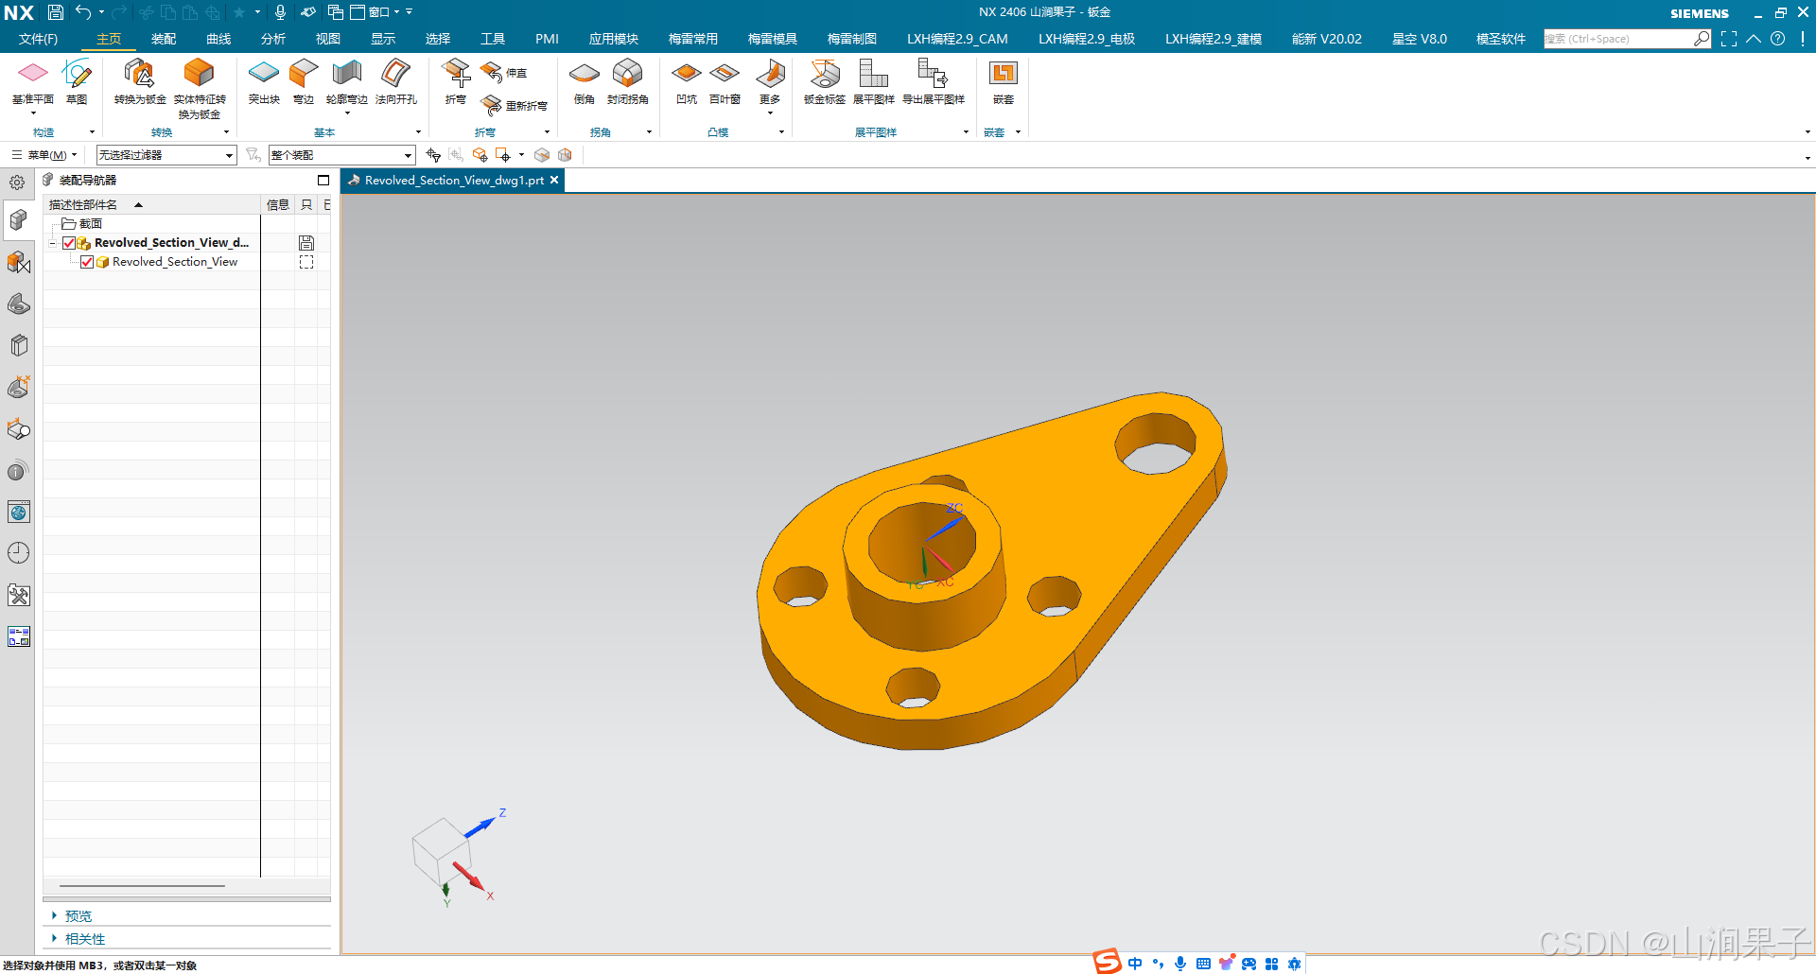Viewport: 1816px width, 974px height.
Task: Click the 实体特征转换为钣金 tool
Action: (x=200, y=88)
